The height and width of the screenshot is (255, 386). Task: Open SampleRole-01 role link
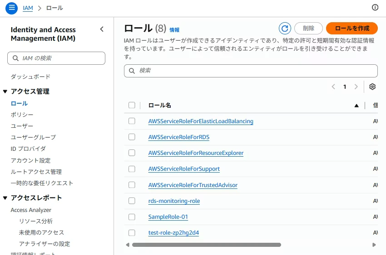(x=168, y=217)
